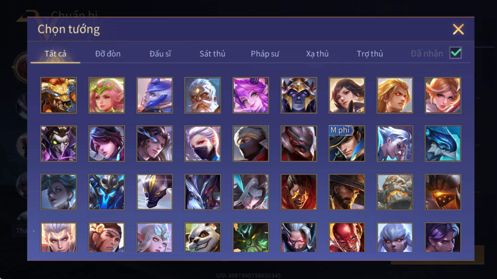Choose the white-bearded old man hero
Screen dimensions: 497x279
coord(203,95)
